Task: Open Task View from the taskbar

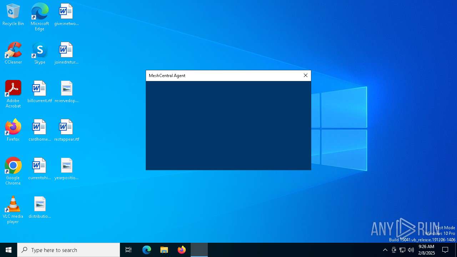Action: (x=129, y=250)
